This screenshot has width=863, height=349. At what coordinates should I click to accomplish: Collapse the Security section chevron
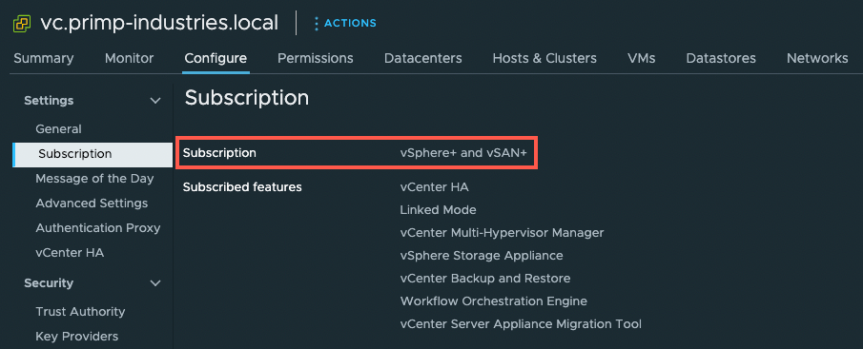[x=155, y=283]
